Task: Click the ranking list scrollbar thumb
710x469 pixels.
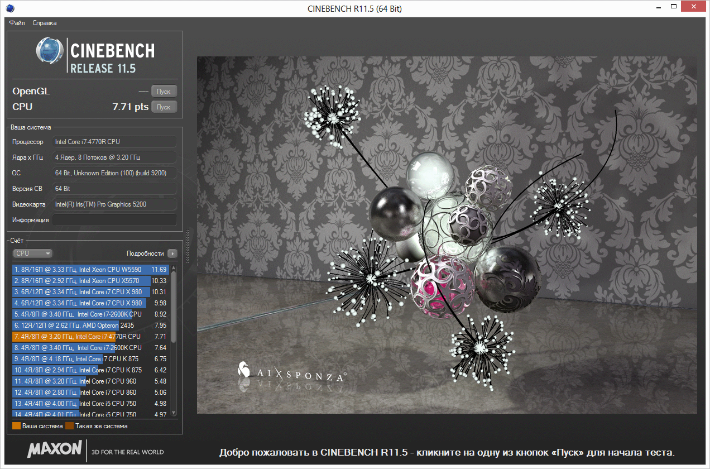Action: tap(174, 307)
